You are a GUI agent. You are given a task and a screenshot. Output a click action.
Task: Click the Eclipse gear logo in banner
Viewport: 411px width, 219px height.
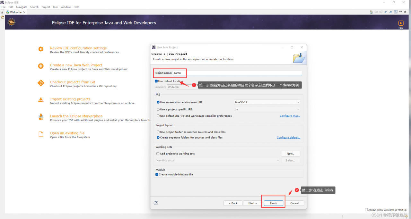pos(12,22)
